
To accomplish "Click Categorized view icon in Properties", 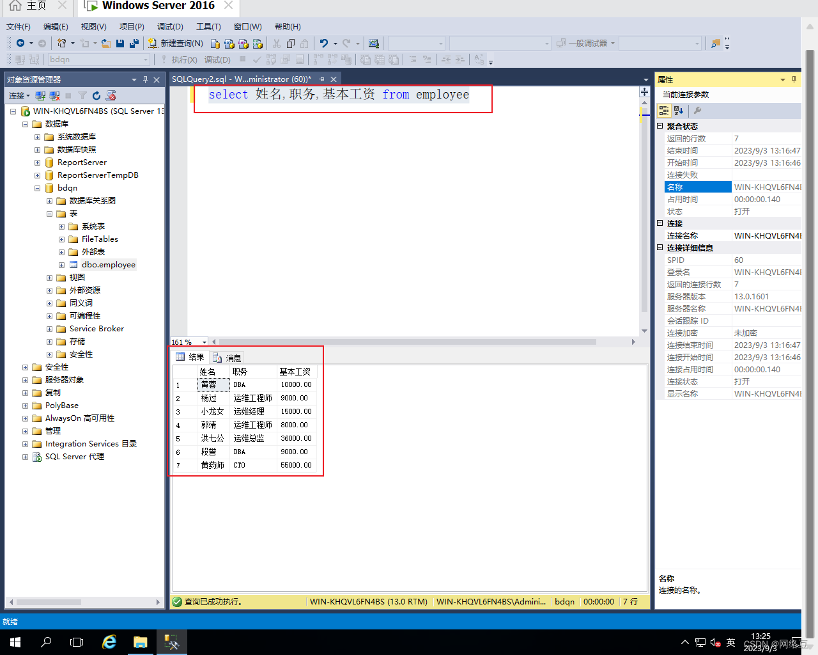I will click(x=664, y=110).
